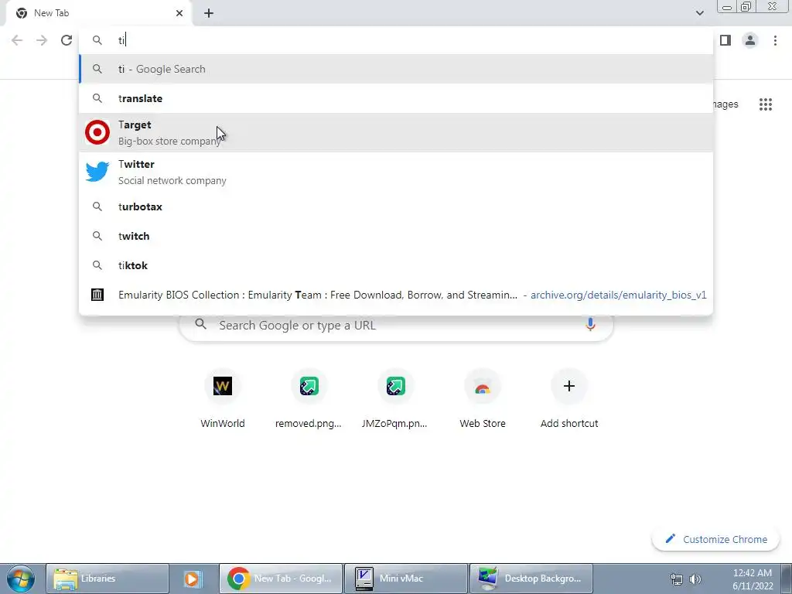Image resolution: width=792 pixels, height=594 pixels.
Task: Click the archive.org building icon
Action: (97, 295)
